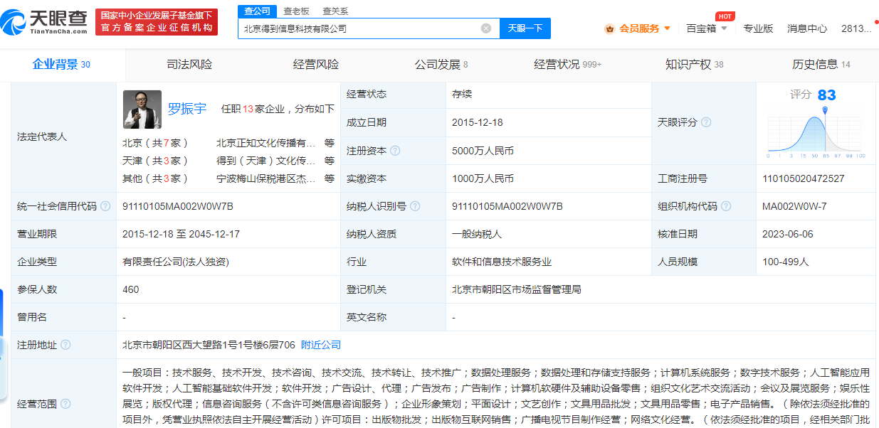This screenshot has width=879, height=428.
Task: Click the 北京（共7家）entry
Action: point(156,142)
